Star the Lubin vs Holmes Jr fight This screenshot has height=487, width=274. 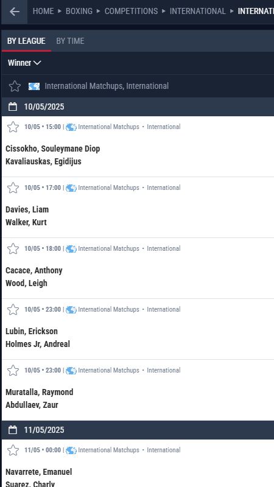[13, 310]
